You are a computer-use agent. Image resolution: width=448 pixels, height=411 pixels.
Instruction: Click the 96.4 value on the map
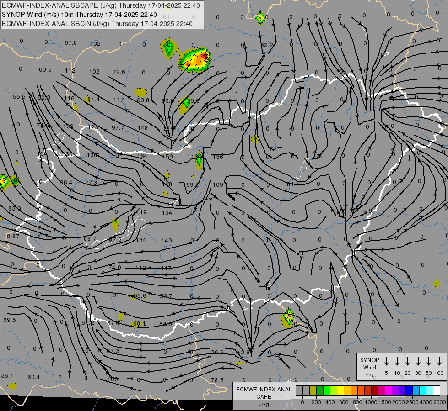coord(66,182)
